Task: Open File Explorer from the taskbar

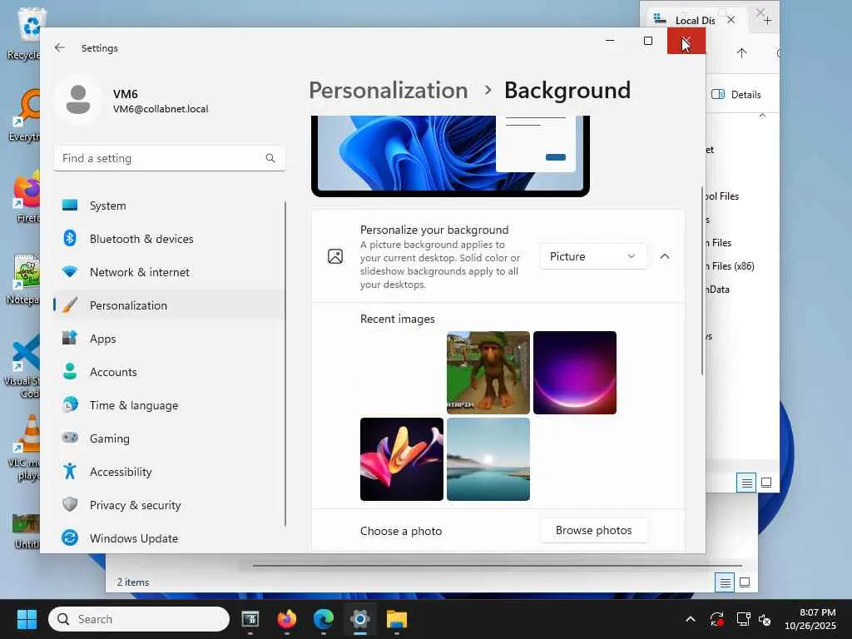Action: (397, 619)
